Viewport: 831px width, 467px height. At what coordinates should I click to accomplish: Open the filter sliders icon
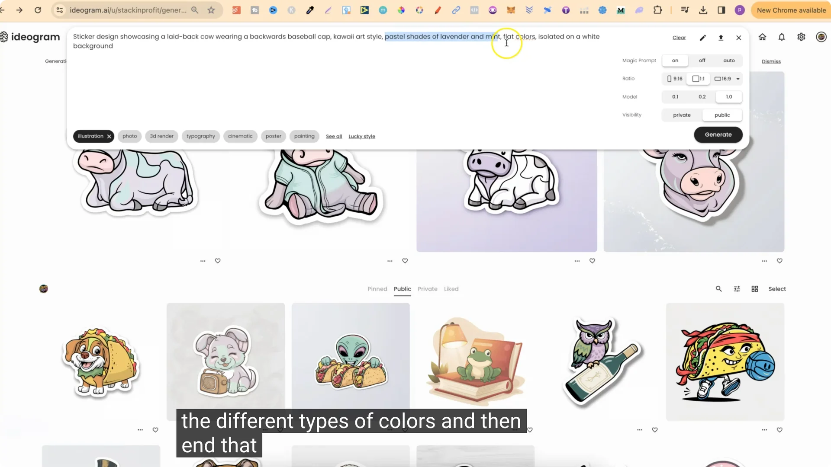pyautogui.click(x=737, y=288)
